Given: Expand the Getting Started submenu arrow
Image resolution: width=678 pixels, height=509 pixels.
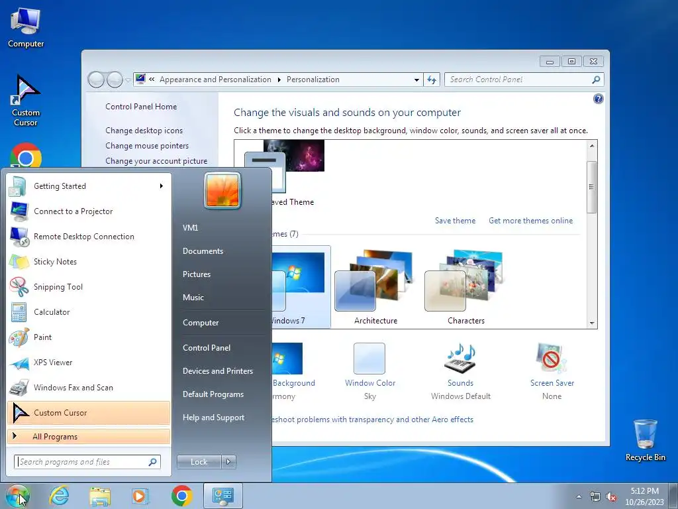Looking at the screenshot, I should tap(162, 186).
